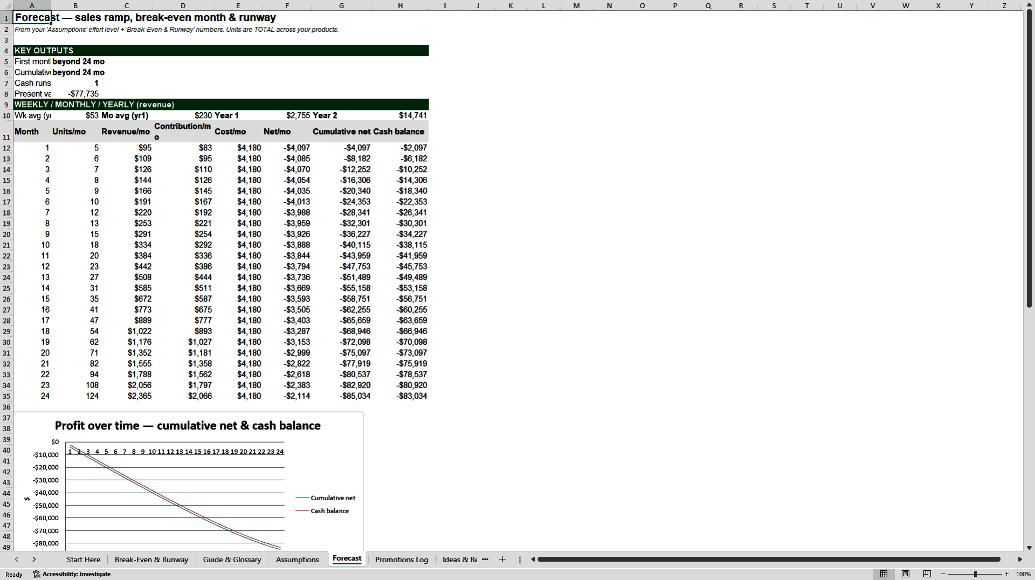
Task: Select row 11 header
Action: coord(6,132)
